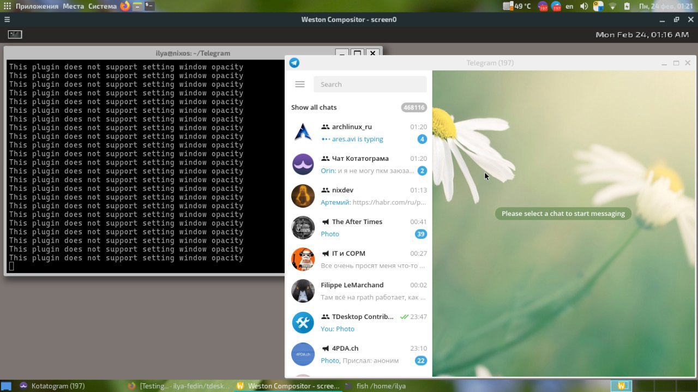Click The After Times avatar
This screenshot has height=392, width=698.
(x=303, y=227)
